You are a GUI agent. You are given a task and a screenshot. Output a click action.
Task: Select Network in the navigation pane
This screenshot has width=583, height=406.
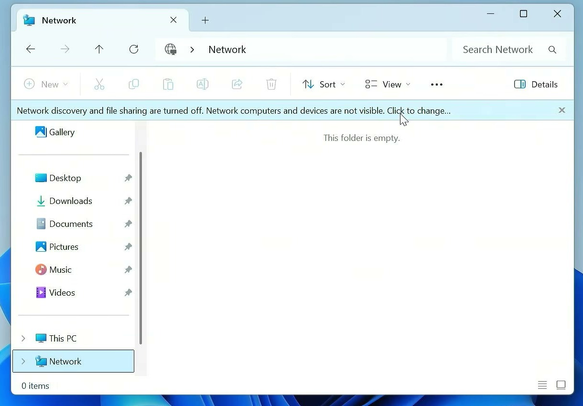[x=73, y=361]
